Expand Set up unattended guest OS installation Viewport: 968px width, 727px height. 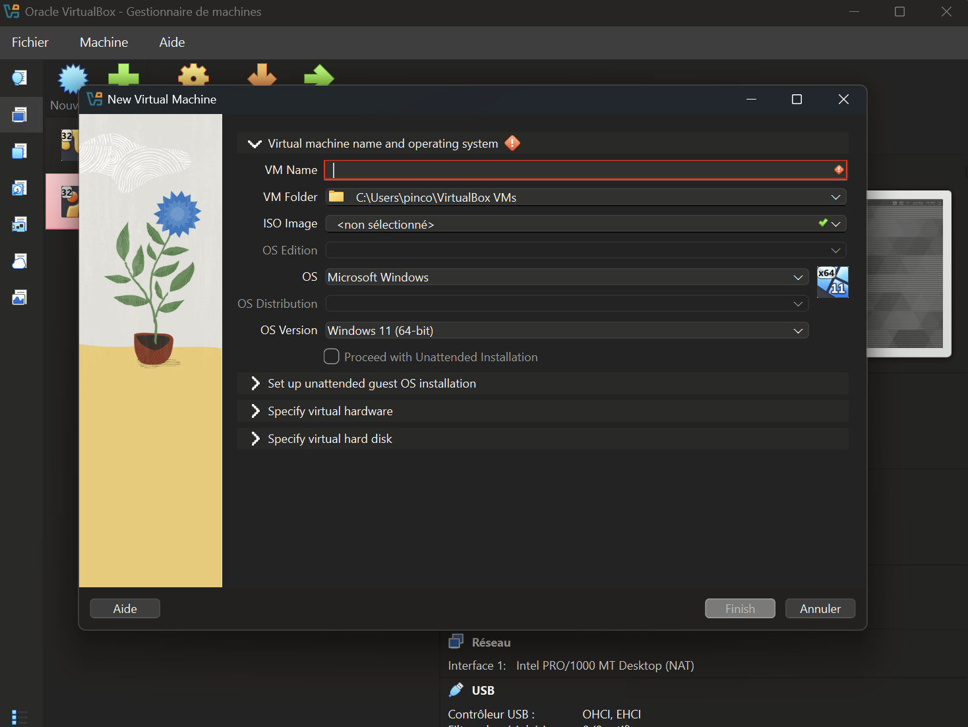coord(255,384)
